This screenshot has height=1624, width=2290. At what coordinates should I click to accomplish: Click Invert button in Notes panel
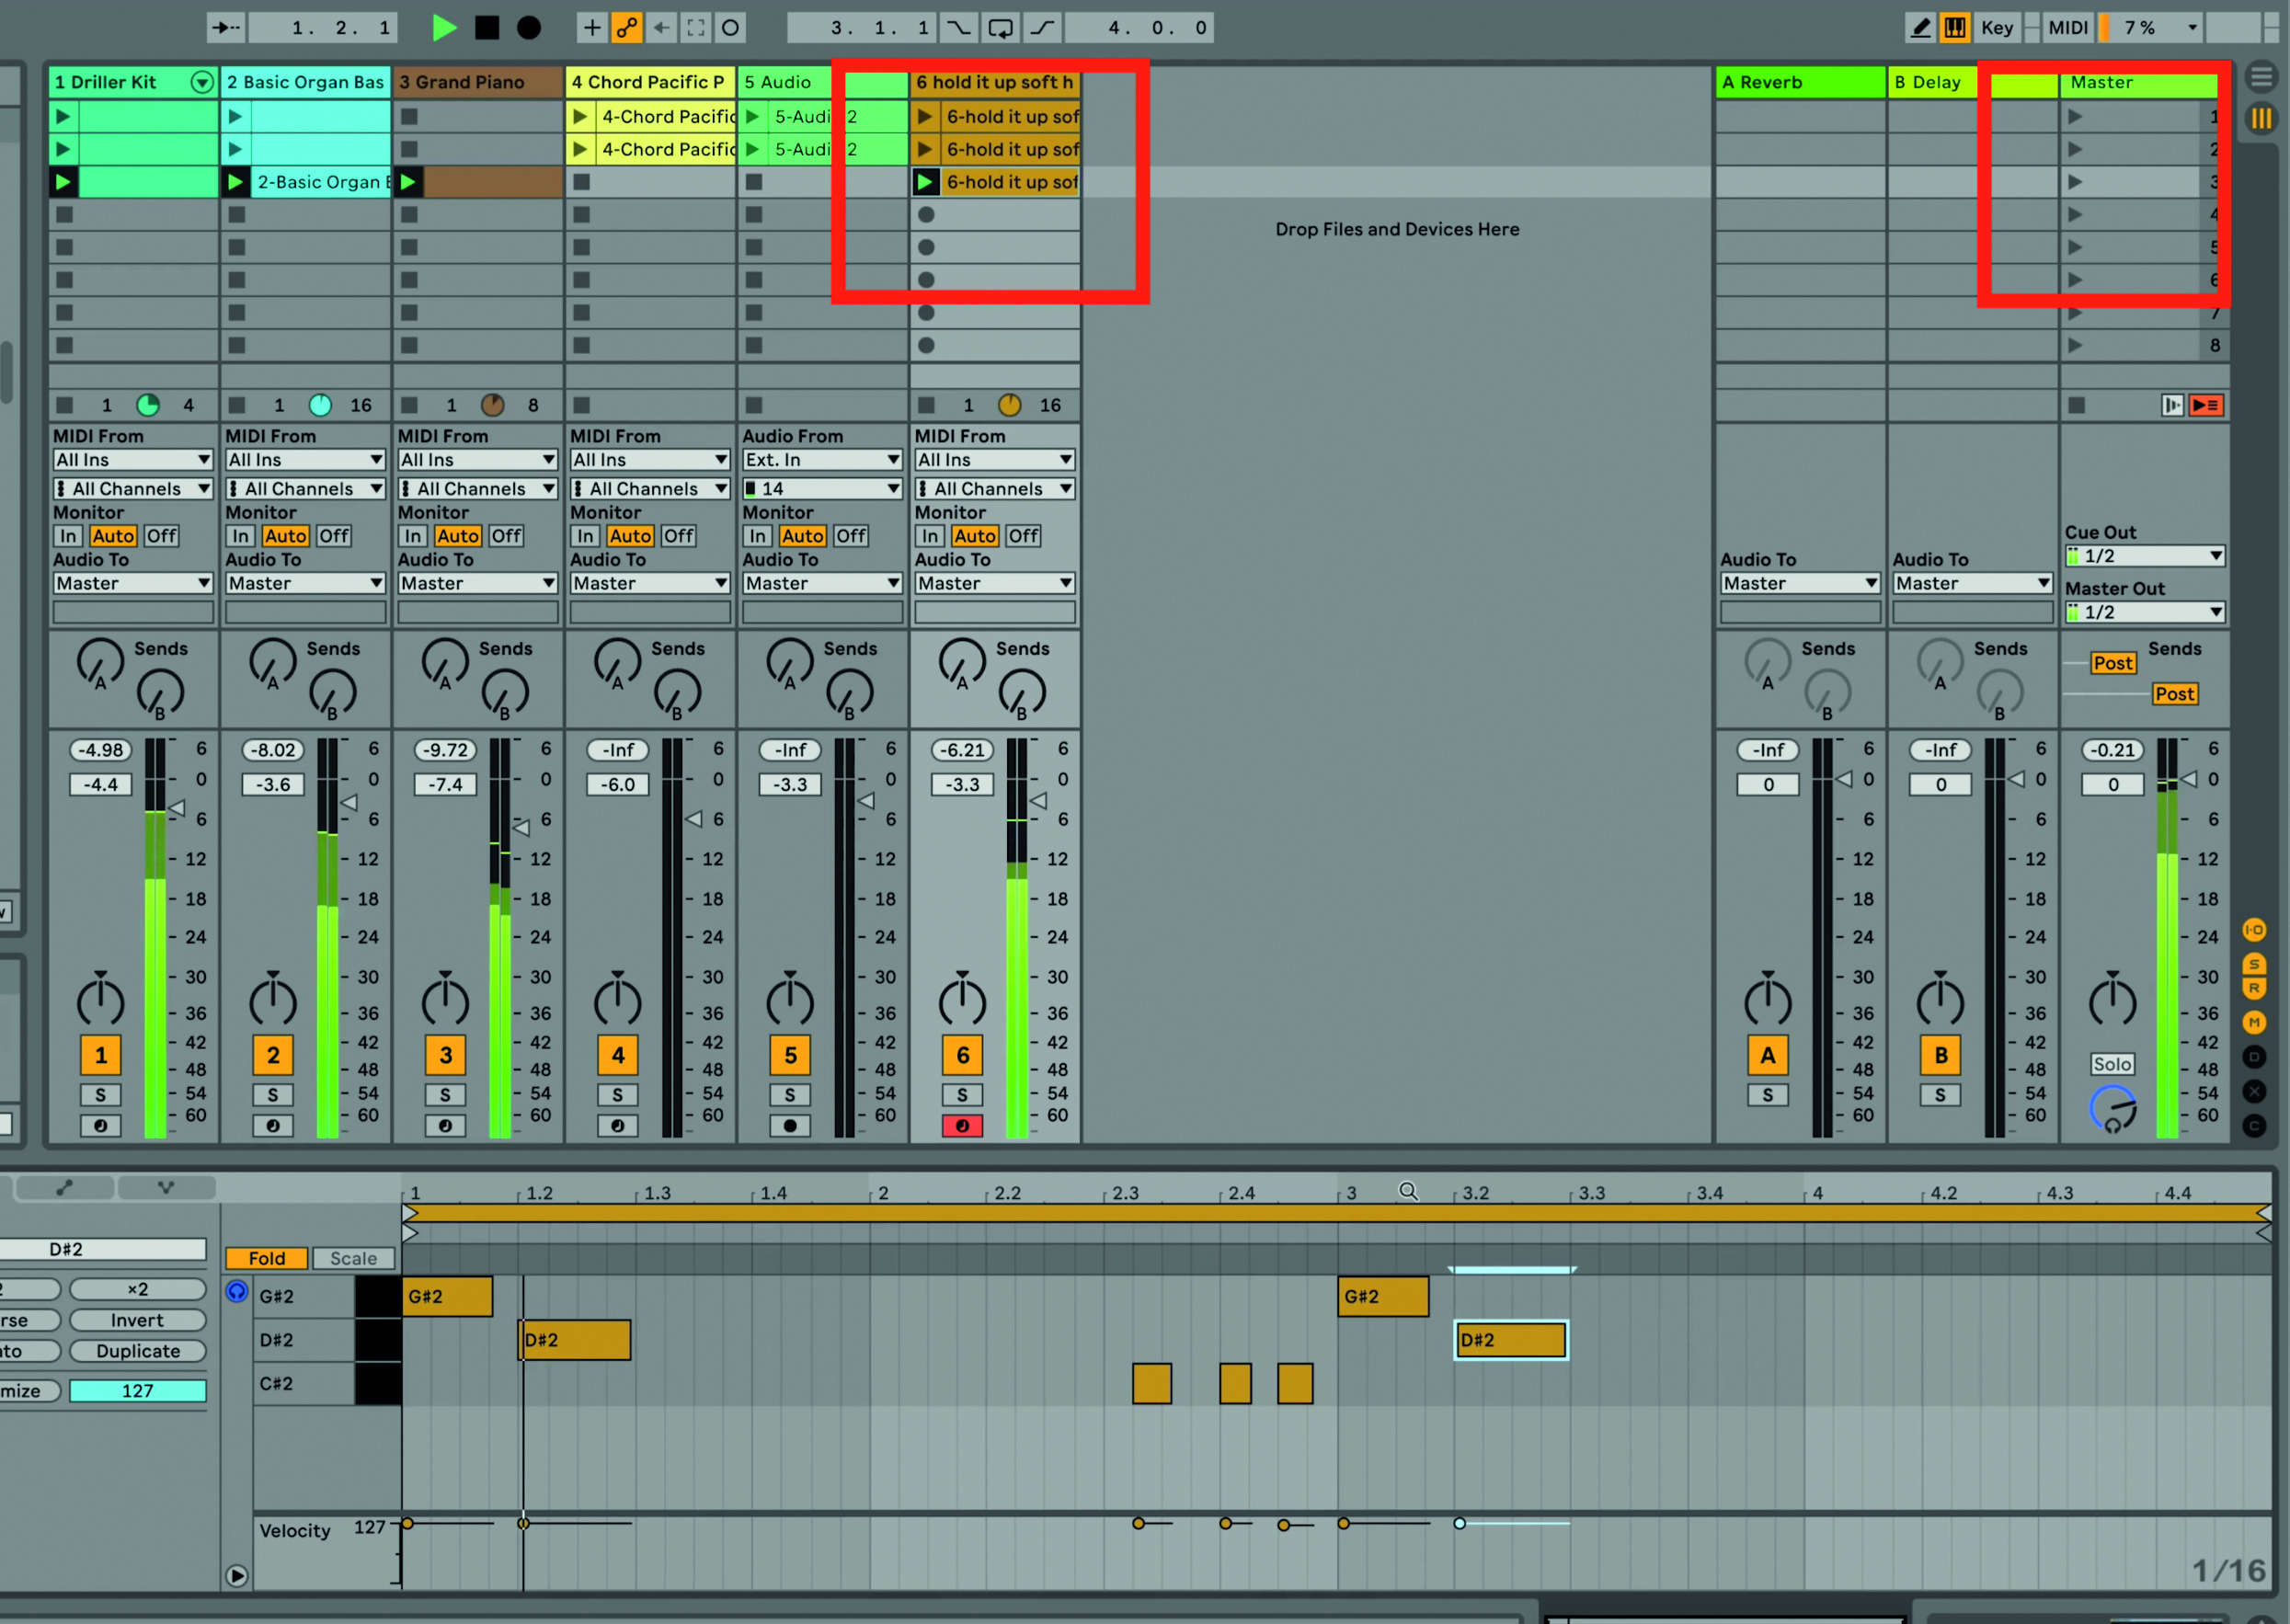(x=138, y=1320)
